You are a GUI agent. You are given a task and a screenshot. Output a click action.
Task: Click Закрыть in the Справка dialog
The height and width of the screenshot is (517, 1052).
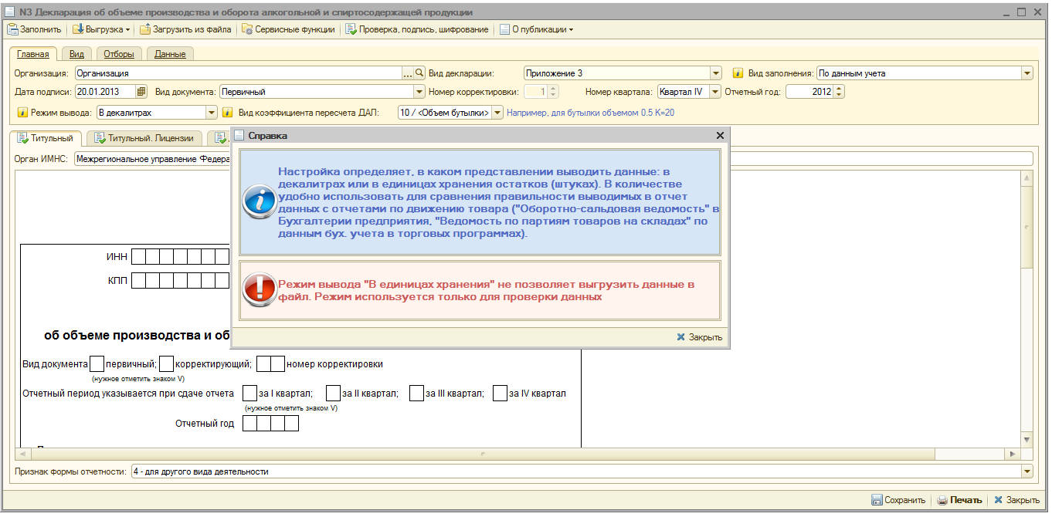[699, 337]
